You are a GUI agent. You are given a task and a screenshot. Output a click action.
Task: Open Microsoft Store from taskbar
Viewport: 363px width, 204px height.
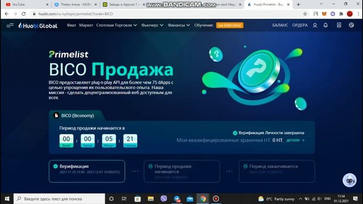(137, 199)
